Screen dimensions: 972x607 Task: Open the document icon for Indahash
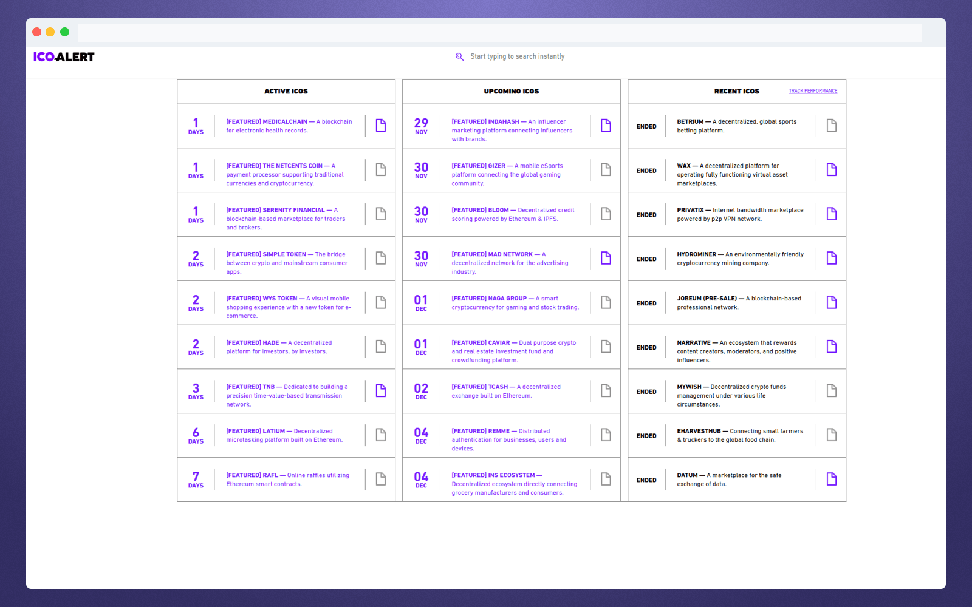tap(606, 126)
